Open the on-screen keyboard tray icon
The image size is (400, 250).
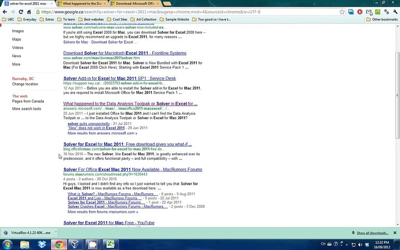[x=329, y=244]
